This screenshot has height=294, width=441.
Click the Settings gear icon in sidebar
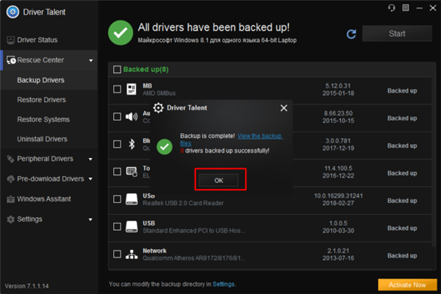point(11,219)
